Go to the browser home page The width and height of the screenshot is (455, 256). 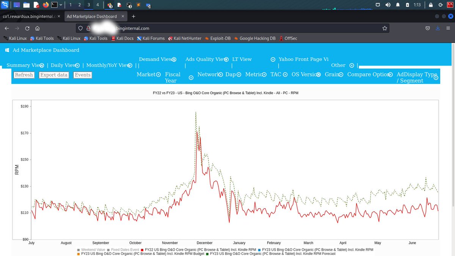point(38,28)
